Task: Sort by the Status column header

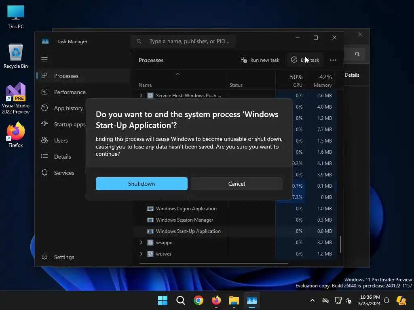Action: point(236,85)
